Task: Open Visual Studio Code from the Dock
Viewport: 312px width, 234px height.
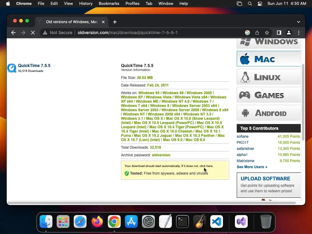Action: (x=217, y=222)
